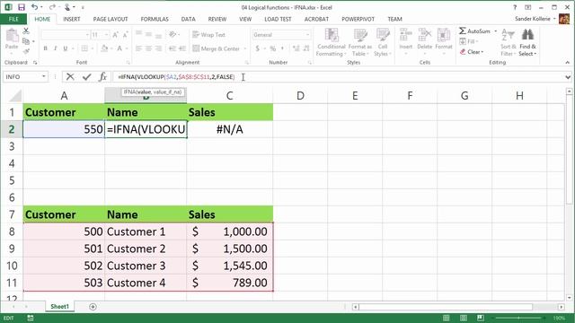
Task: Switch to the INSERT tab
Action: point(72,19)
